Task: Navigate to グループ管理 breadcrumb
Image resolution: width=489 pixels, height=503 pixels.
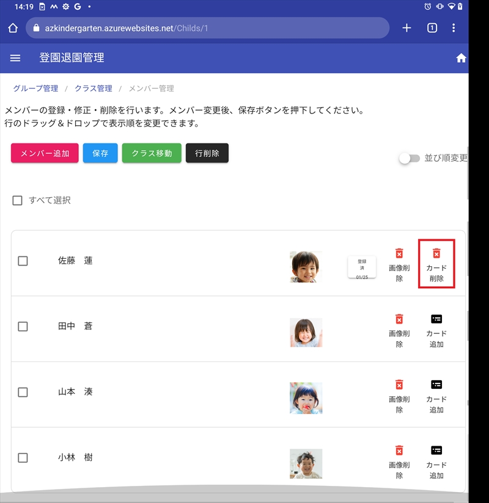Action: coord(35,89)
